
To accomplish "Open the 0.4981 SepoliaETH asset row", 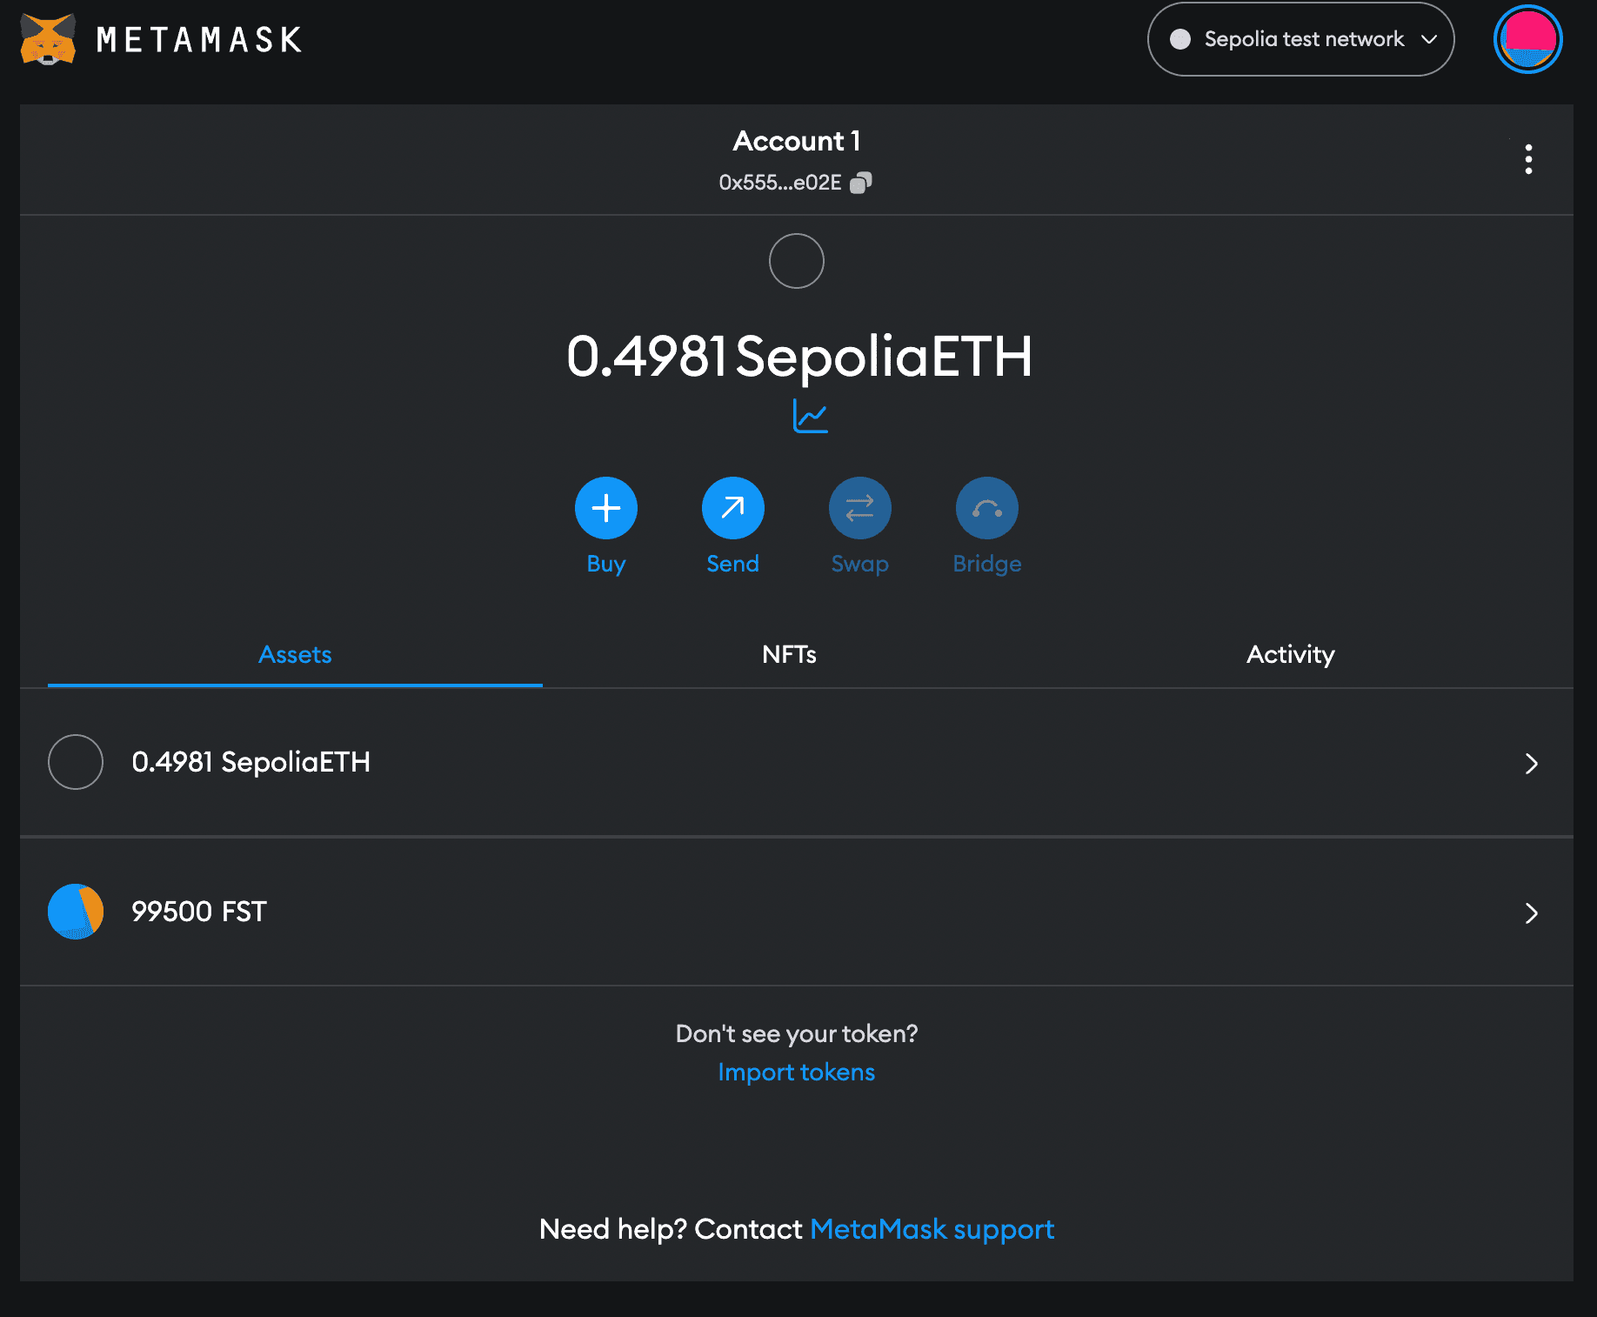I will (797, 763).
